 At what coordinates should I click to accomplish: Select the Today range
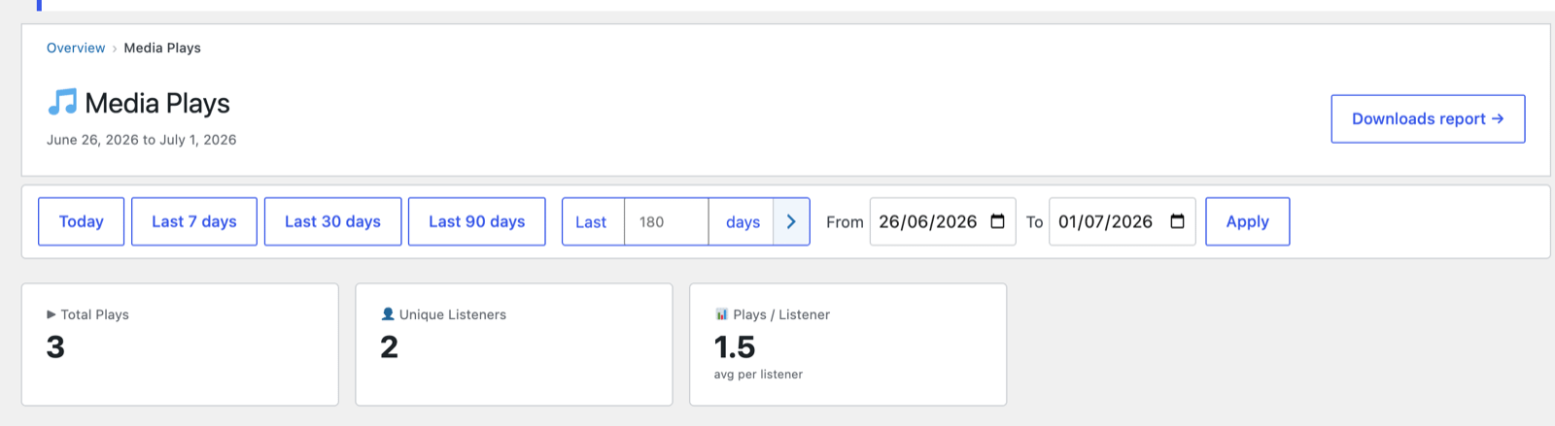(82, 221)
